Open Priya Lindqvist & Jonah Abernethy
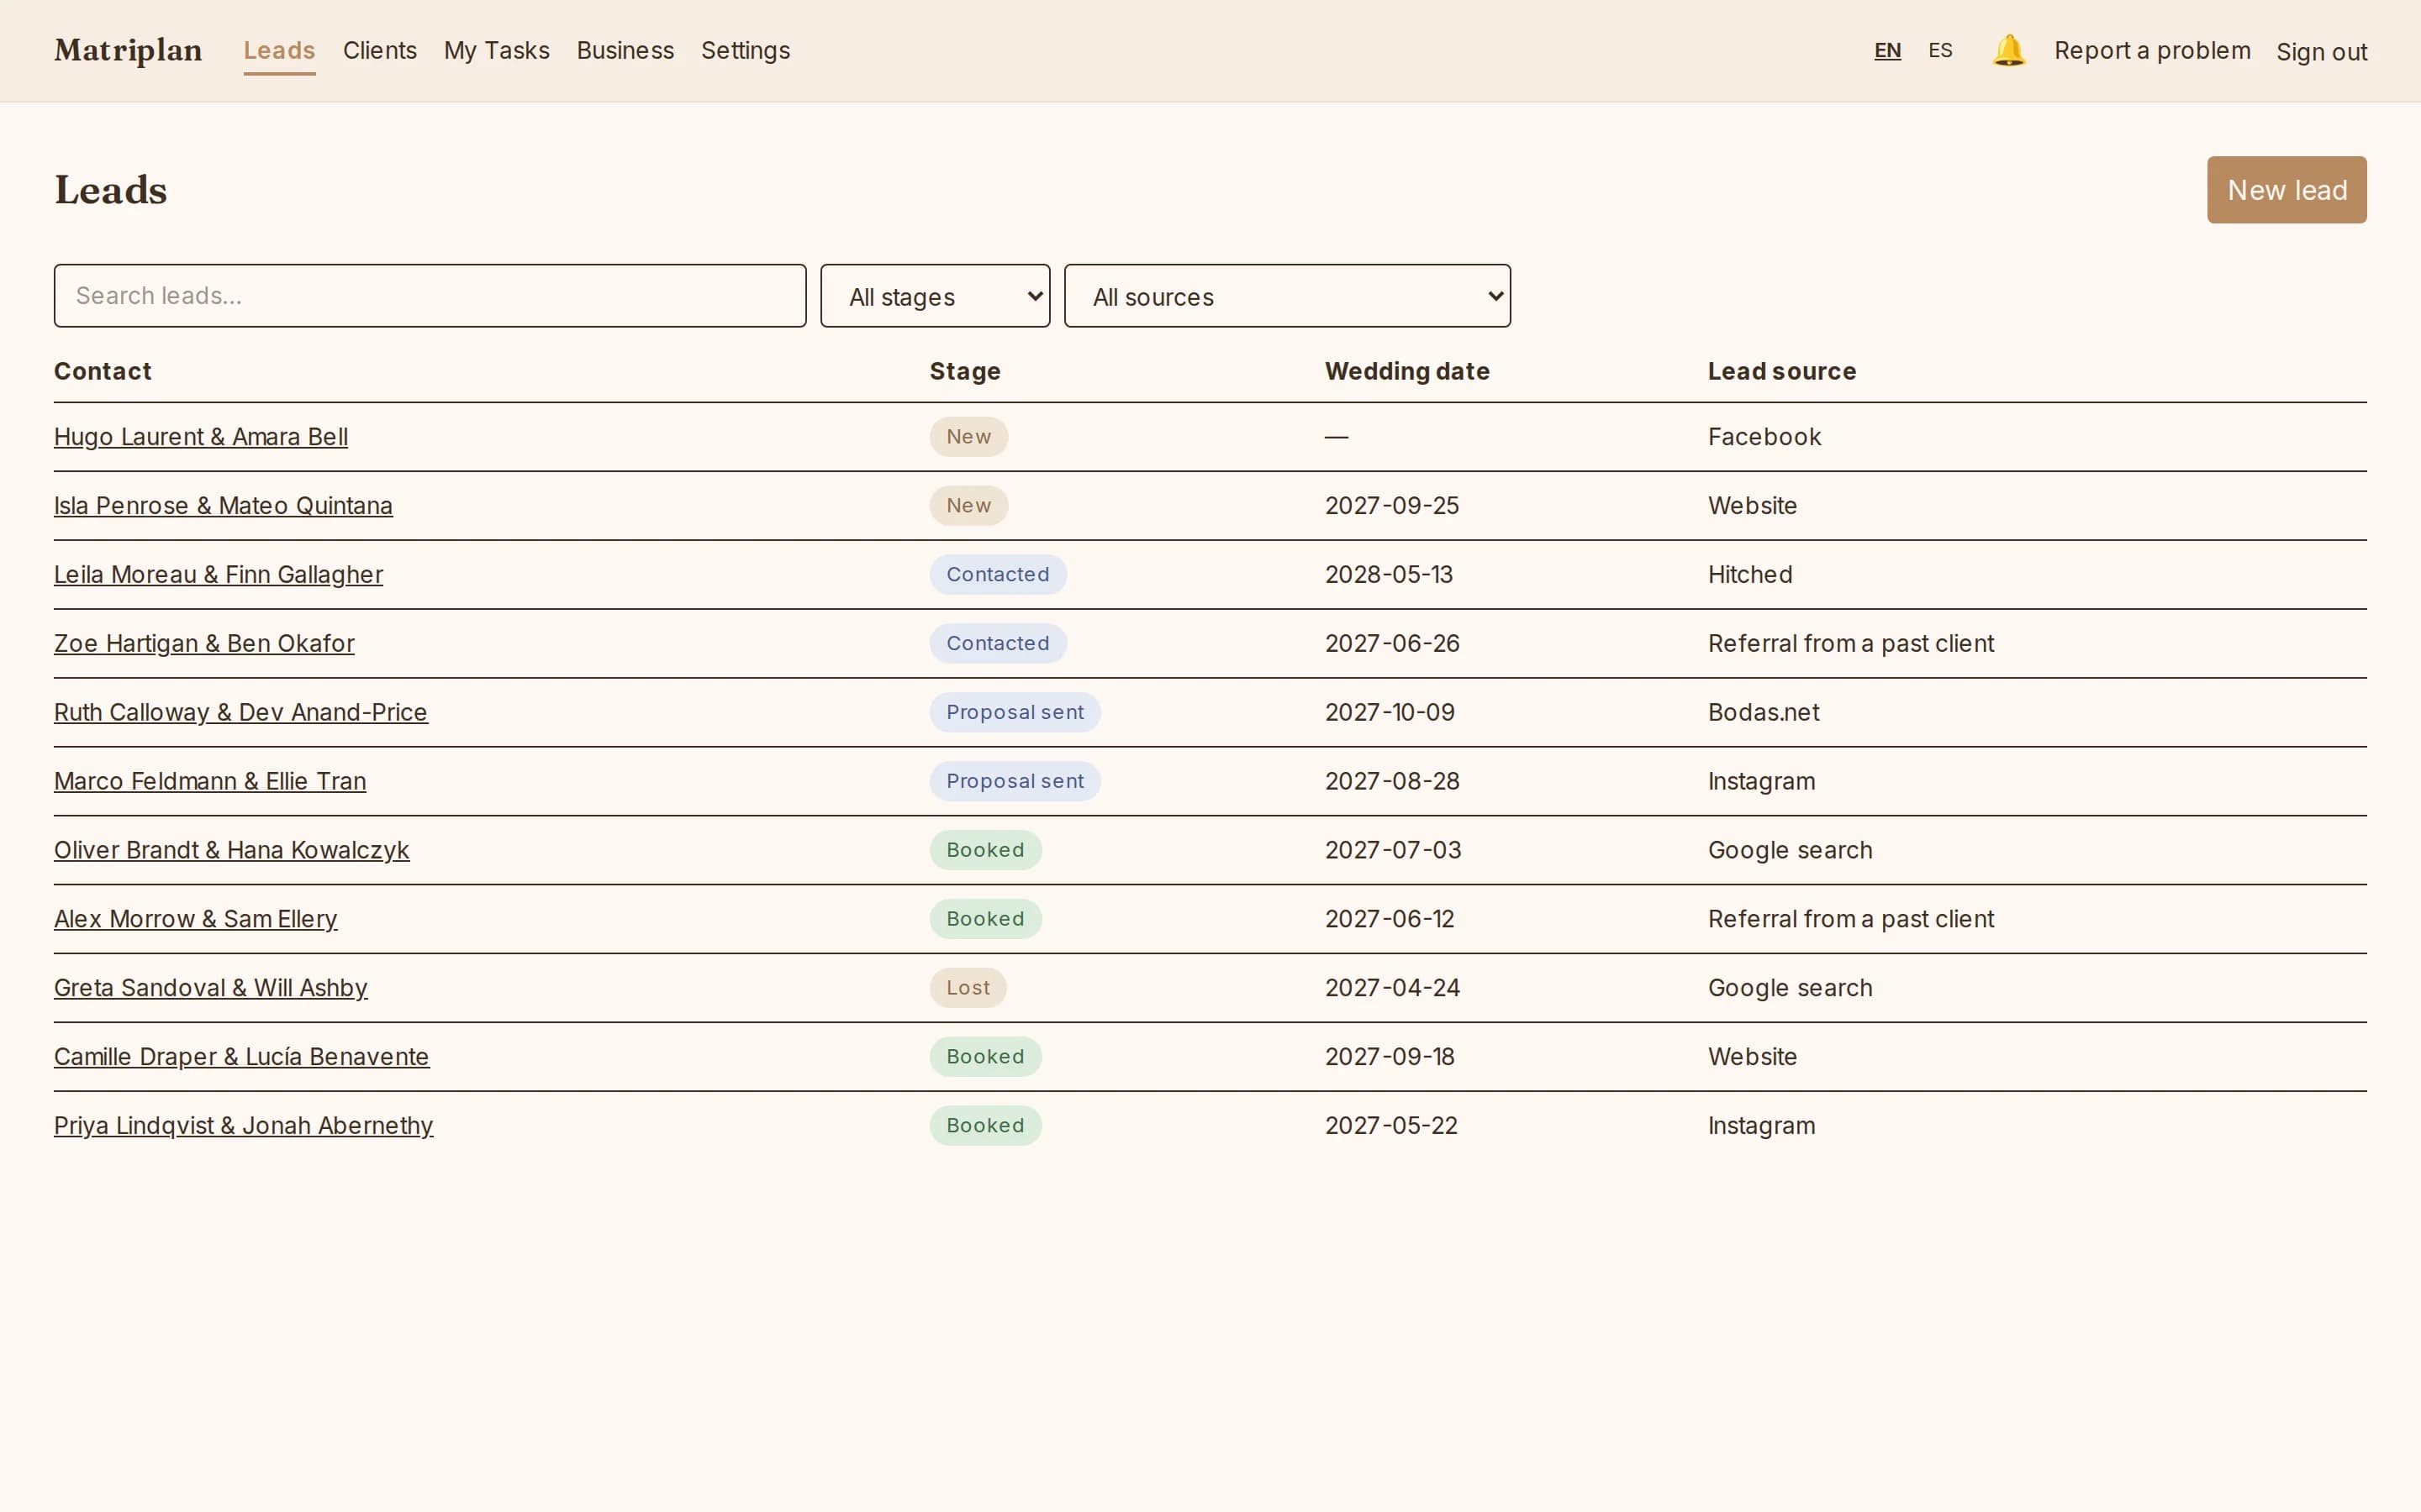The image size is (2421, 1512). coord(243,1126)
